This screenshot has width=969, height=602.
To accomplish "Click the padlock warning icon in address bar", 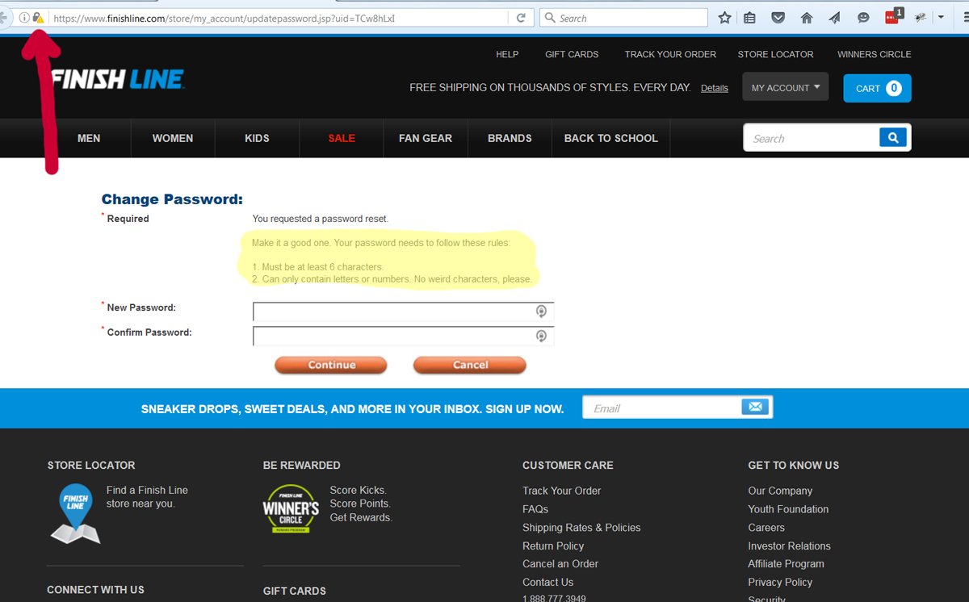I will (38, 18).
